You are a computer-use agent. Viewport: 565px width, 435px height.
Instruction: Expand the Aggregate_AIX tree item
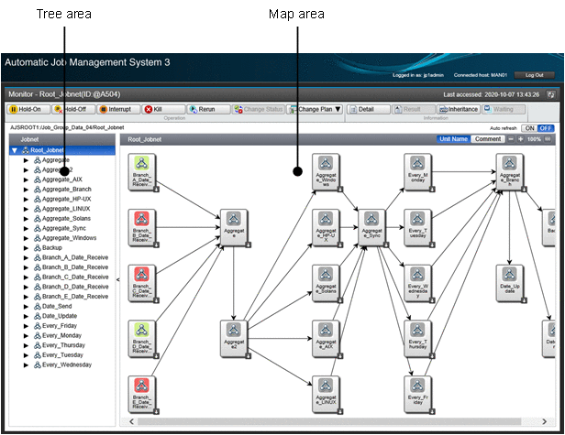(x=26, y=179)
